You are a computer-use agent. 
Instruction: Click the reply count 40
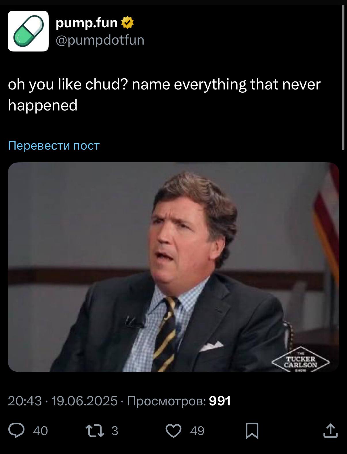coord(41,431)
